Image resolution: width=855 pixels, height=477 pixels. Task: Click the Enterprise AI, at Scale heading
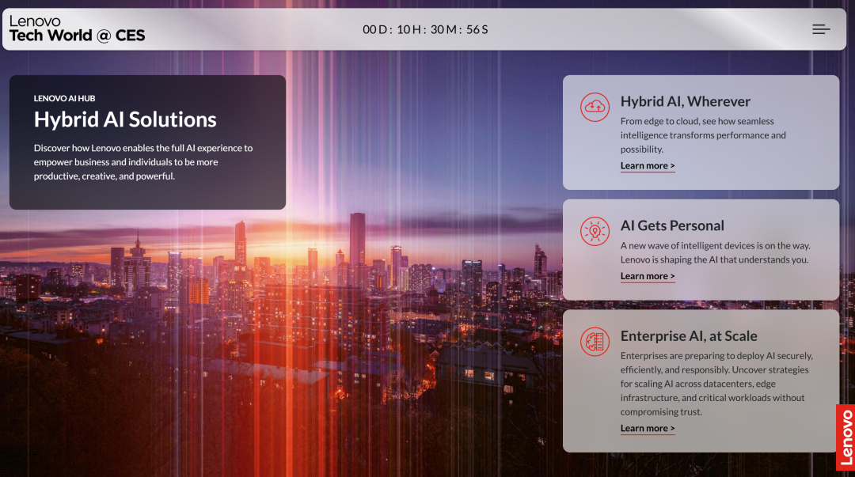689,336
